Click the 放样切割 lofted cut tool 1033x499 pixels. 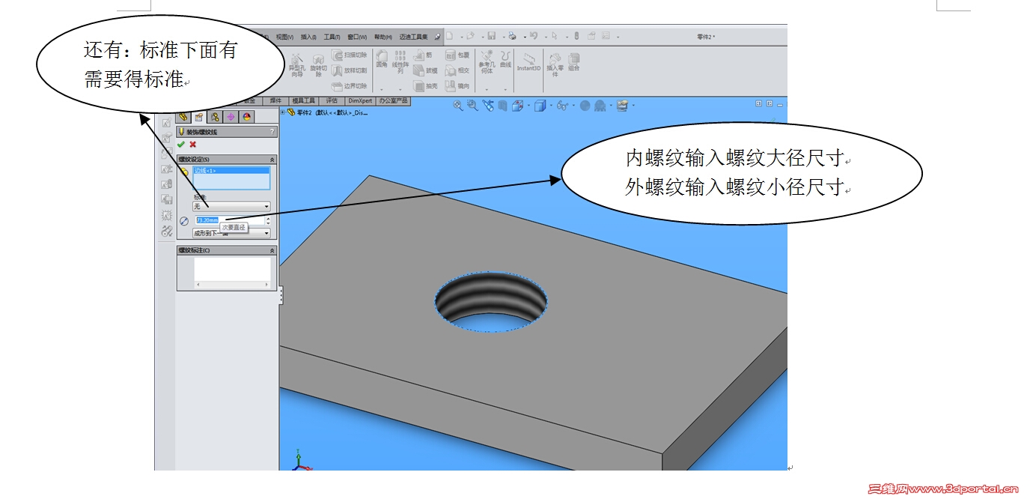[x=350, y=70]
